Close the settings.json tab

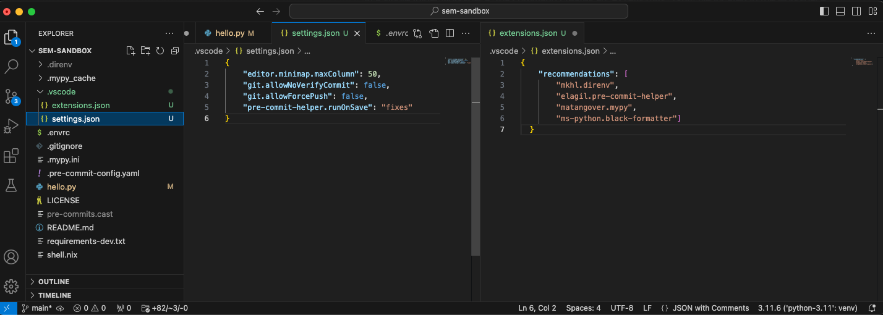tap(357, 33)
